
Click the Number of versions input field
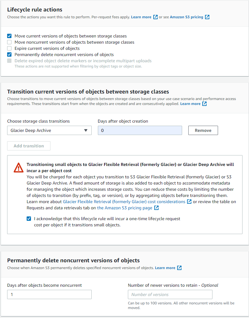170,294
